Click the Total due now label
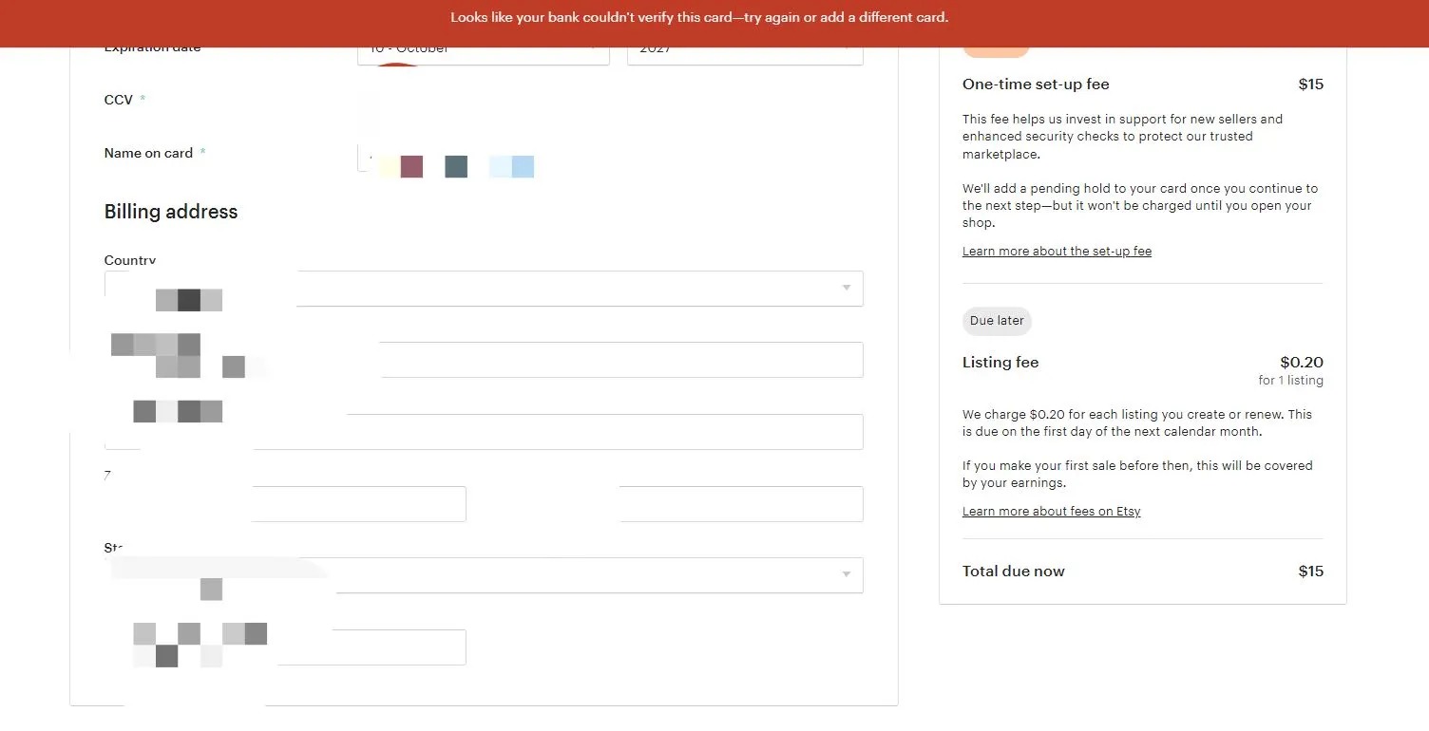Viewport: 1429px width, 731px height. click(1013, 572)
